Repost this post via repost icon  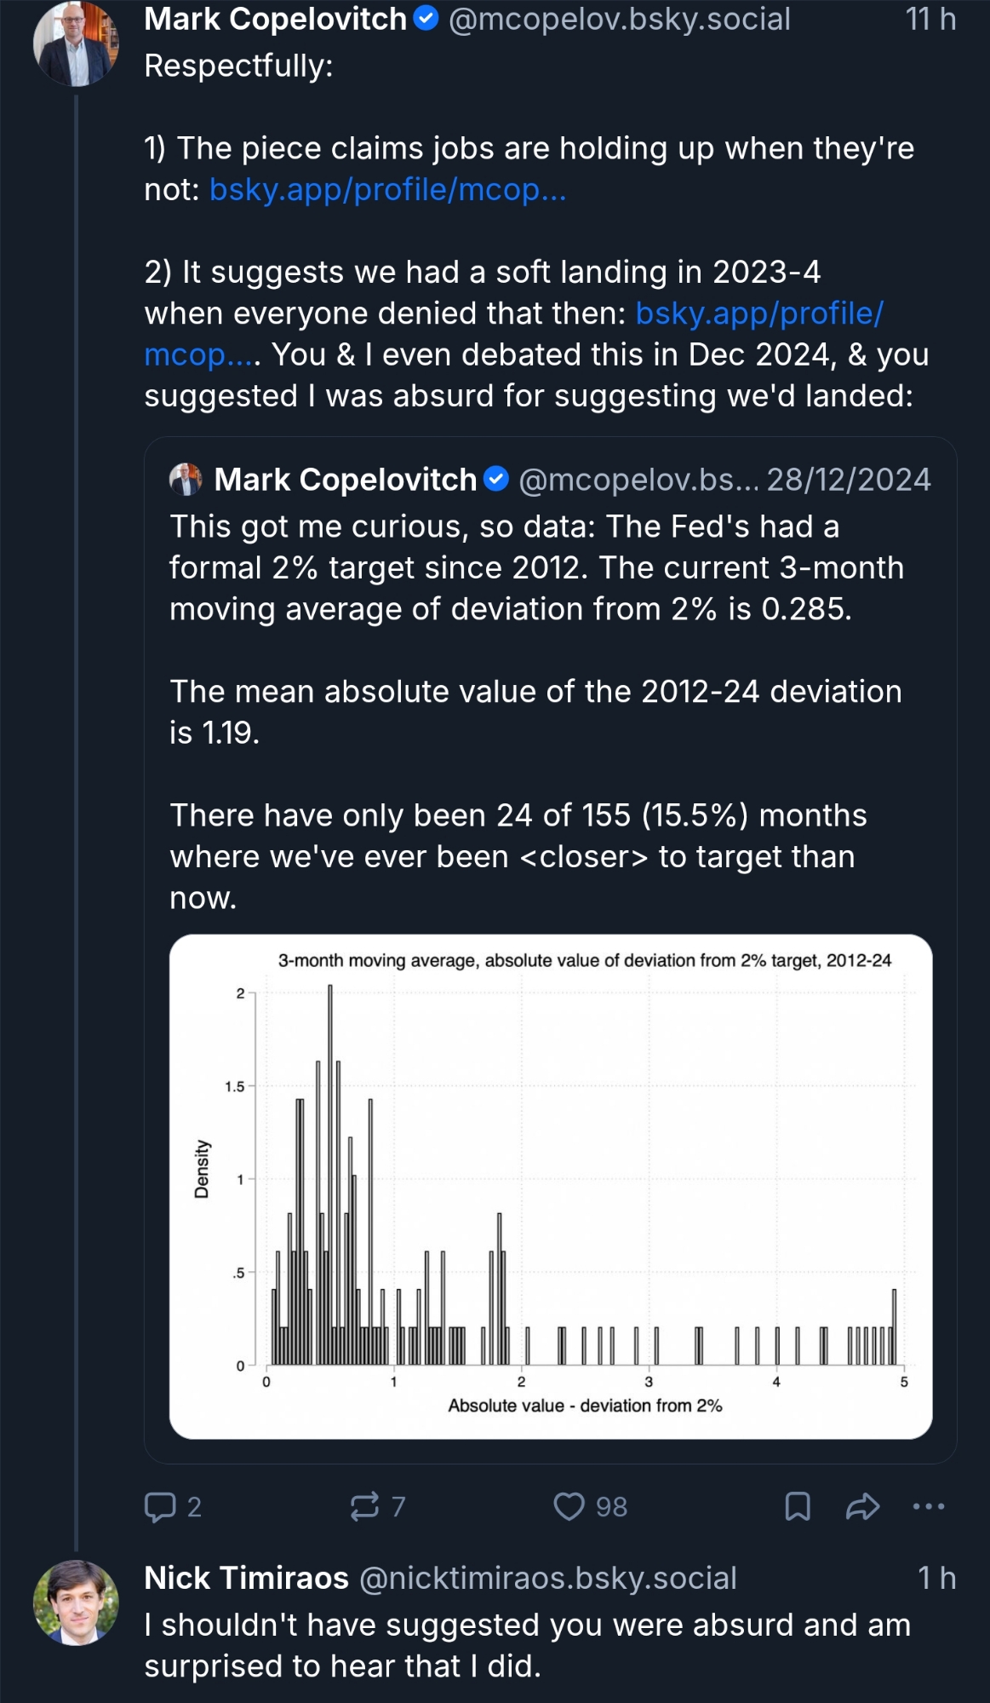tap(365, 1506)
